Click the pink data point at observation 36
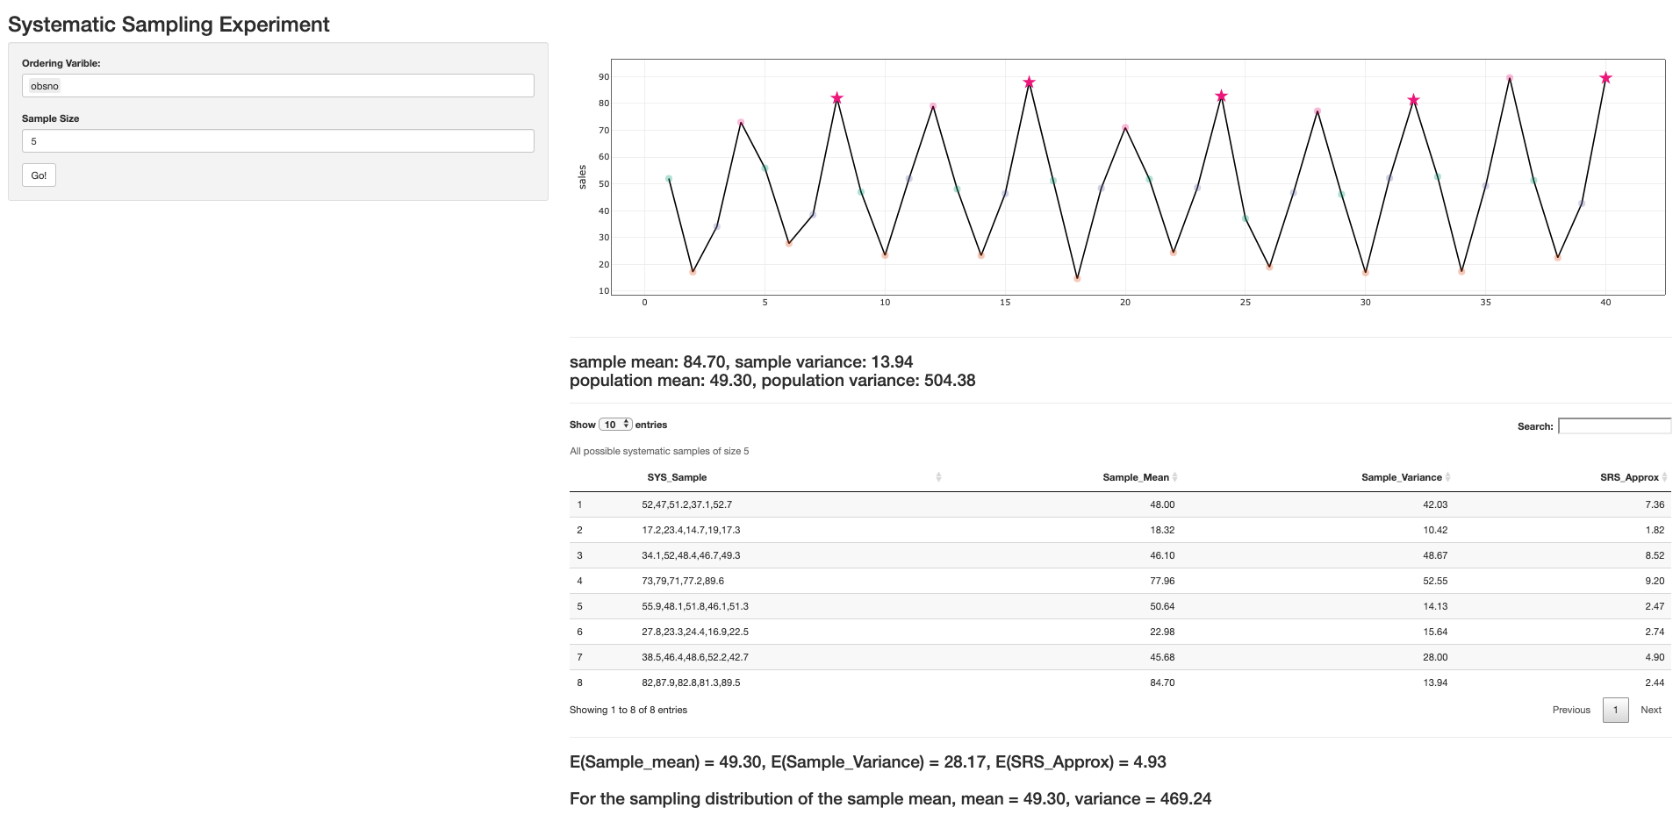 [1510, 78]
